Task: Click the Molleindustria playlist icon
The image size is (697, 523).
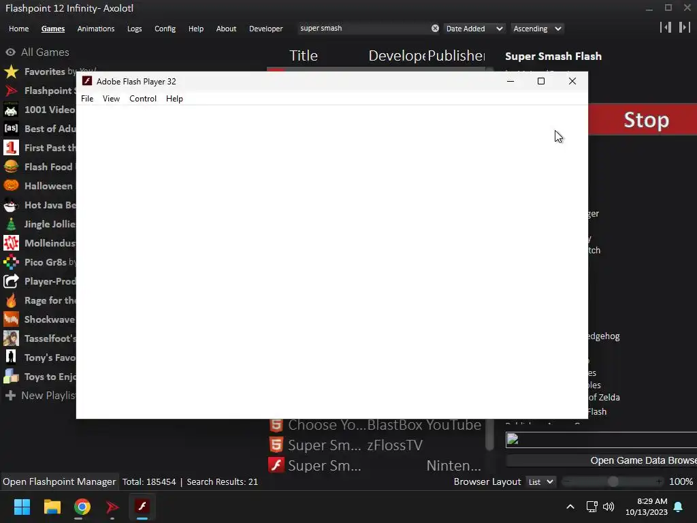Action: [11, 243]
